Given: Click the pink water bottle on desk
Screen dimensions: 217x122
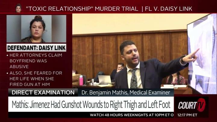Looking at the screenshot, I should click(81, 80).
